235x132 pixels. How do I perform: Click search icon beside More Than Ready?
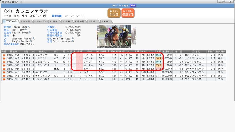(73, 38)
